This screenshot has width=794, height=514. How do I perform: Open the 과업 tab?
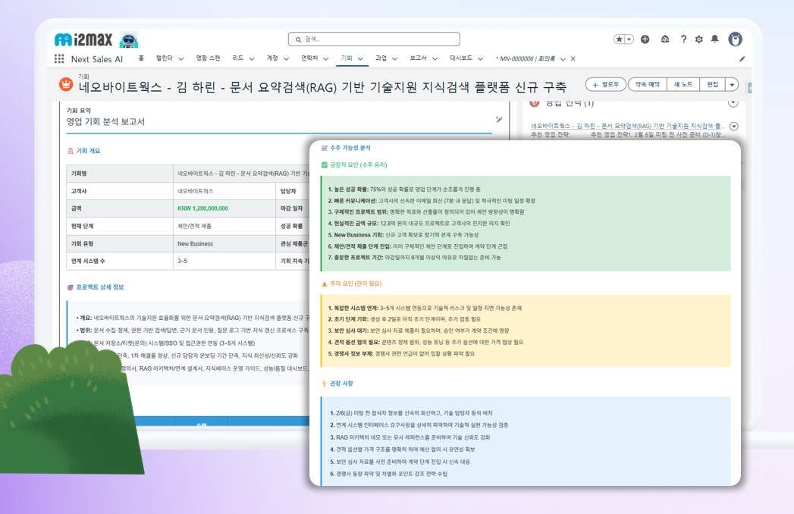point(381,58)
